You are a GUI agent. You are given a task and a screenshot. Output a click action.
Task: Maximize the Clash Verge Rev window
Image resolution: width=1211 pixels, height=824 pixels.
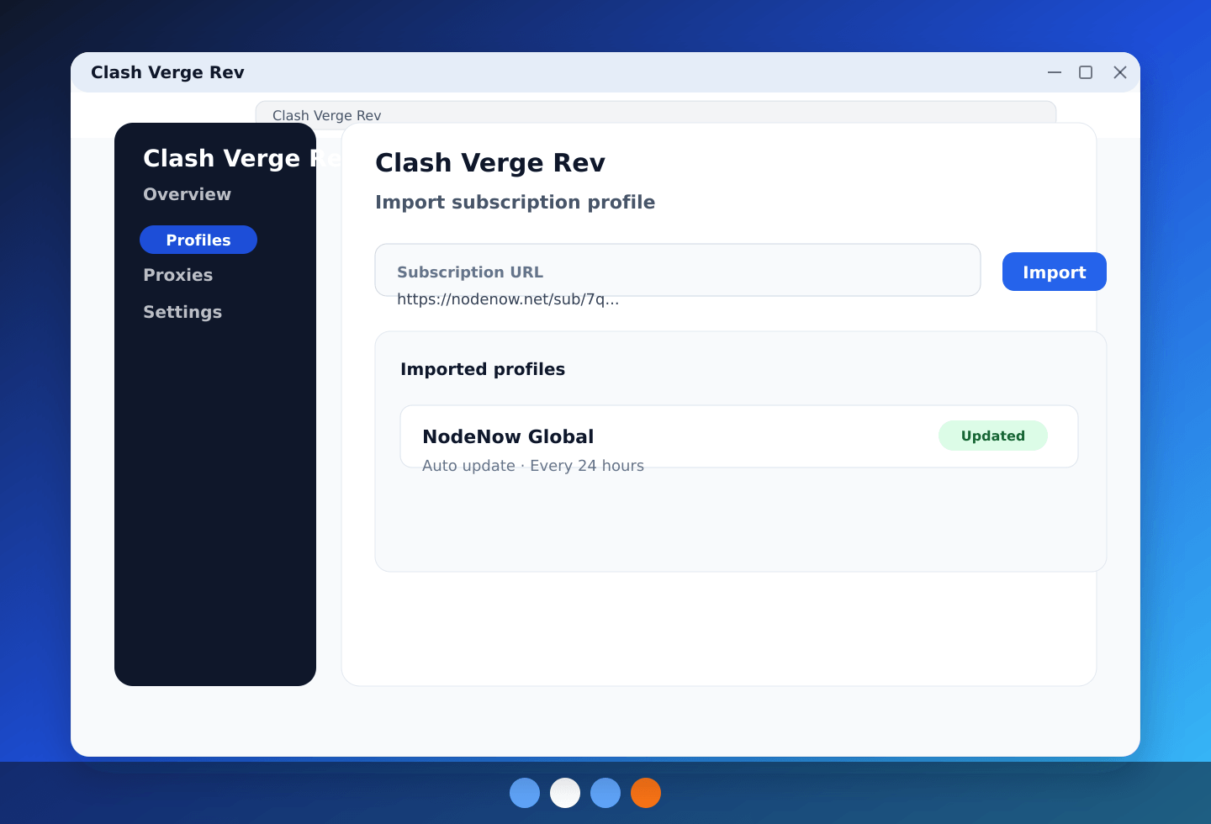1086,72
